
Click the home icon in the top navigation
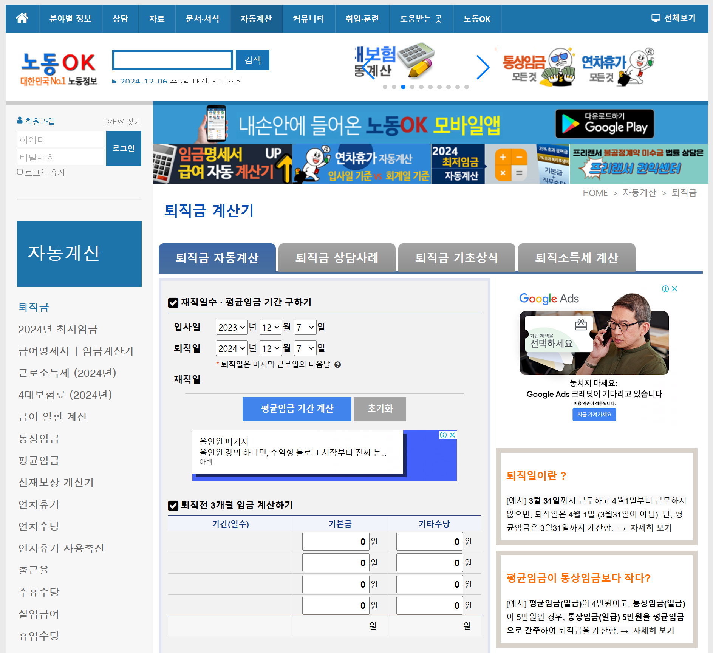point(22,18)
